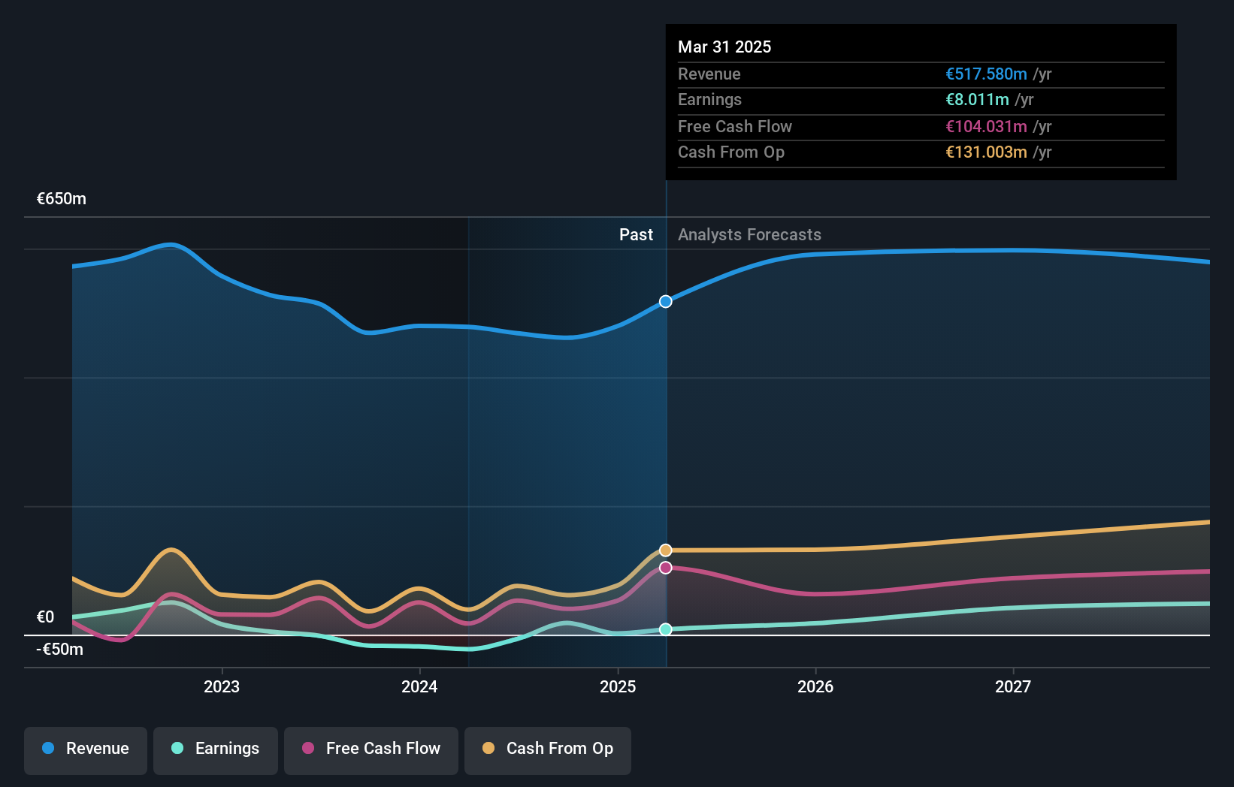Click the €8.011m earnings value in tooltip
The width and height of the screenshot is (1234, 787).
pyautogui.click(x=977, y=99)
